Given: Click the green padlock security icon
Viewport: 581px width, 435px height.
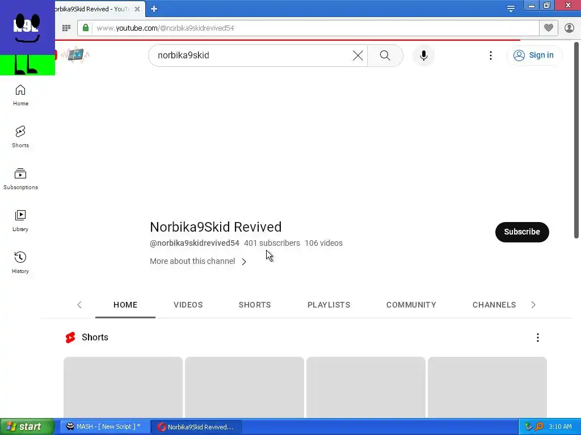Looking at the screenshot, I should pyautogui.click(x=86, y=28).
